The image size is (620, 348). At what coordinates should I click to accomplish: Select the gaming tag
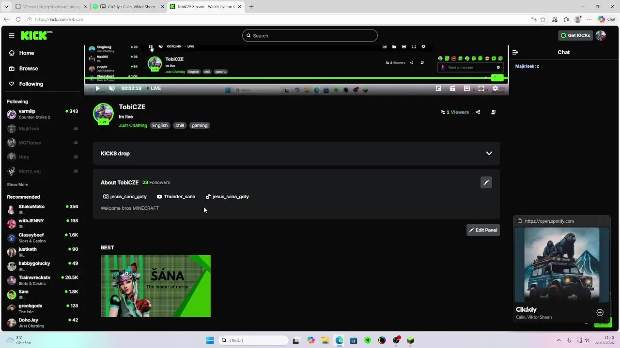tap(200, 126)
